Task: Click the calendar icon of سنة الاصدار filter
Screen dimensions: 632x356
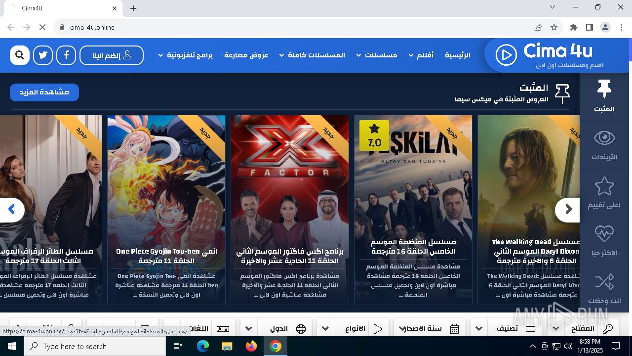Action: (455, 329)
